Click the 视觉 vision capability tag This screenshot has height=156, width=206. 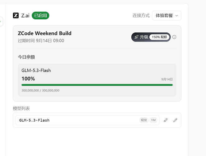[x=144, y=120]
